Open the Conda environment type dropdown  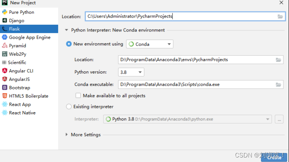pyautogui.click(x=150, y=44)
